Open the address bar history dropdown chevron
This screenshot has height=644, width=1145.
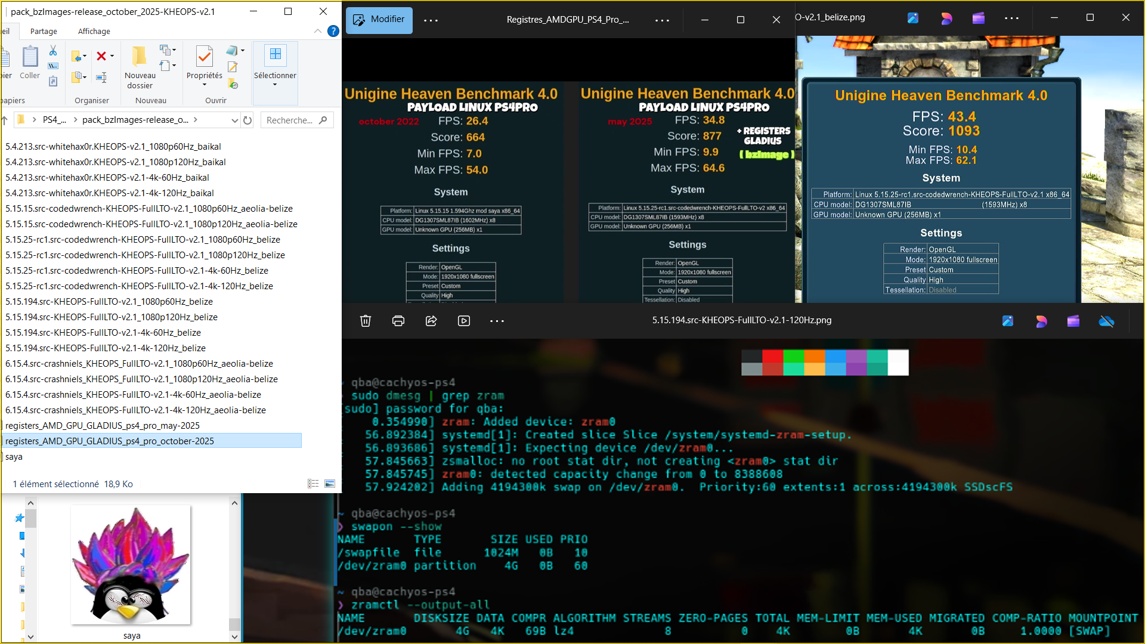[x=234, y=120]
